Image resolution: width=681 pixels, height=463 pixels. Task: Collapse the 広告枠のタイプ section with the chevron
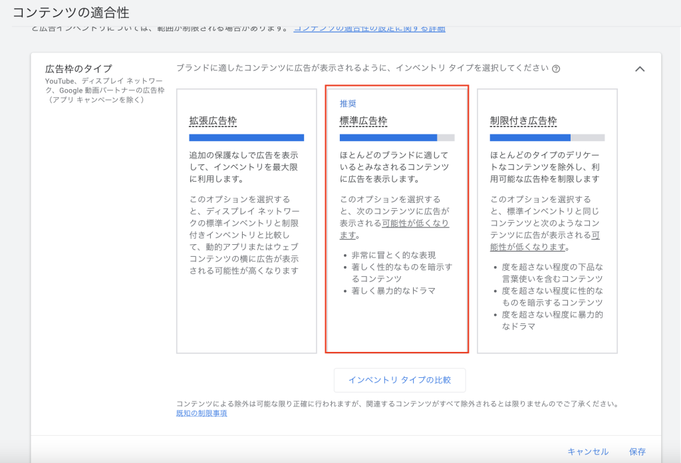coord(640,69)
